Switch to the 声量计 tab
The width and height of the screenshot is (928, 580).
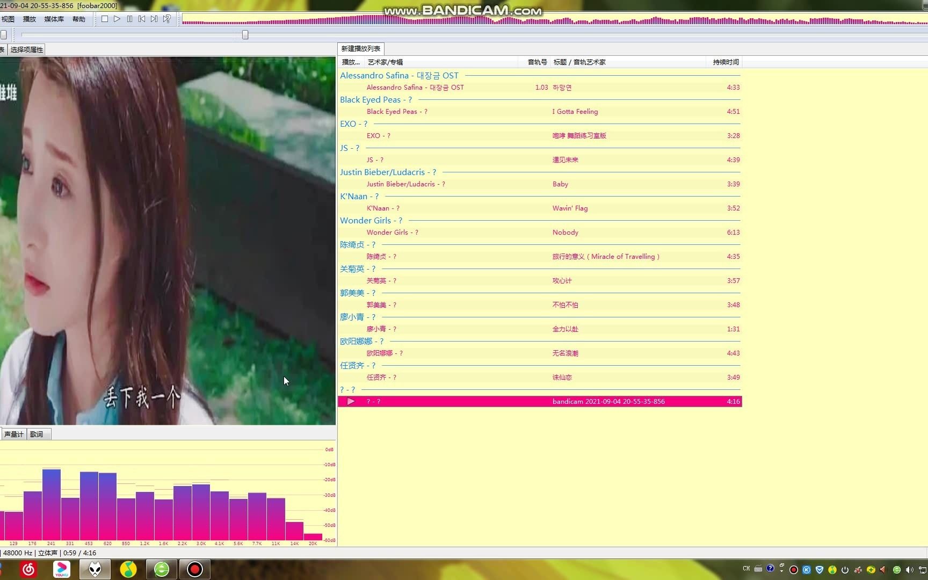click(13, 434)
